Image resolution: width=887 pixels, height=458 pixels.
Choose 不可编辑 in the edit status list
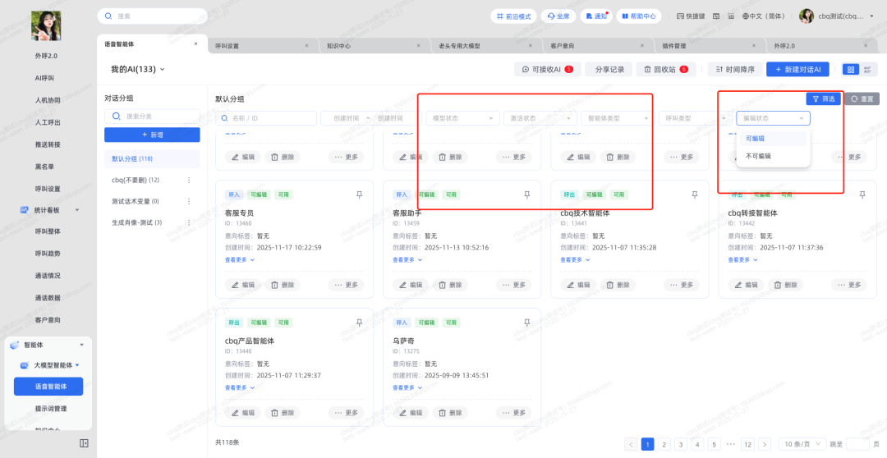[758, 155]
